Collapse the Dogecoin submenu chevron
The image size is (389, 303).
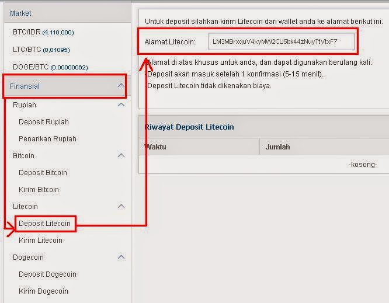point(121,257)
